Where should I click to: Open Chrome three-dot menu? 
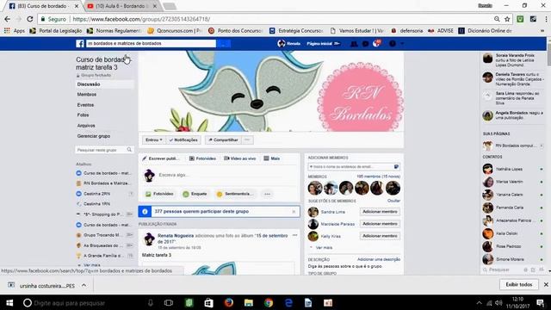pos(546,19)
